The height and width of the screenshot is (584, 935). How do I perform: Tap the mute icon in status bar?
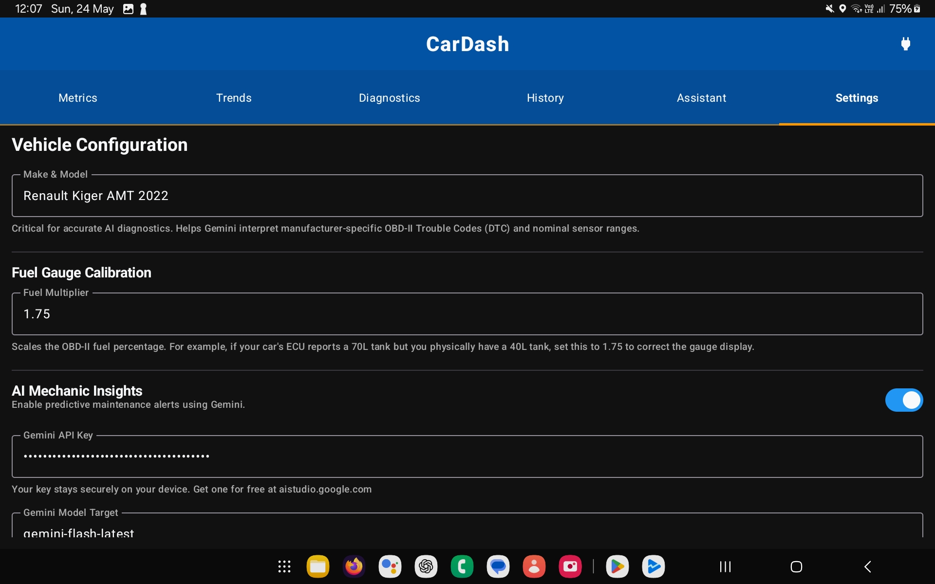830,9
